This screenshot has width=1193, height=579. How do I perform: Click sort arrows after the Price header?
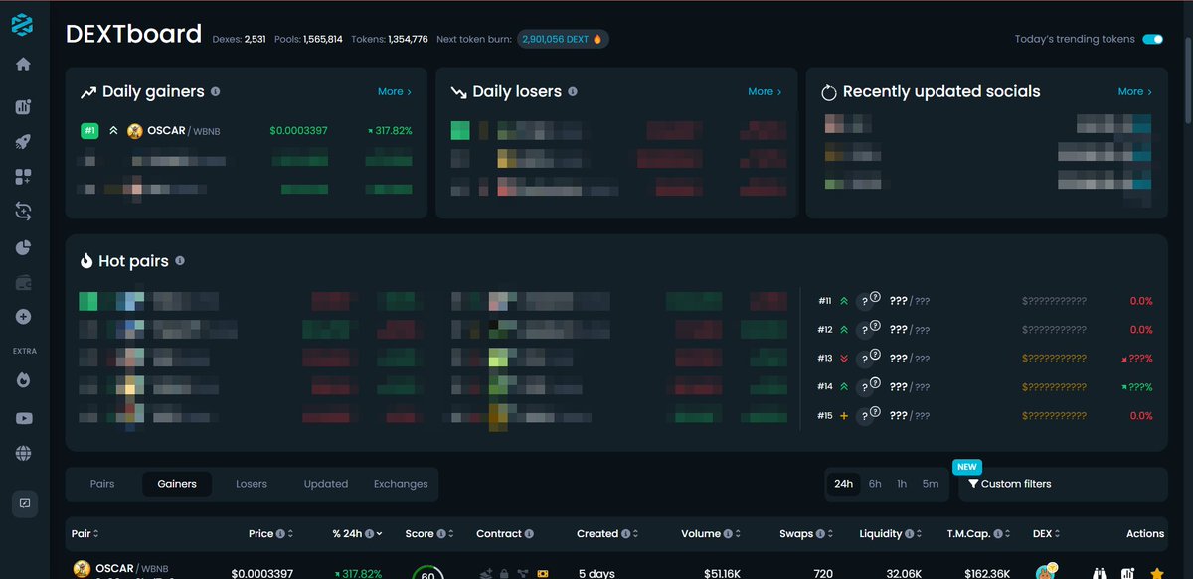click(290, 534)
